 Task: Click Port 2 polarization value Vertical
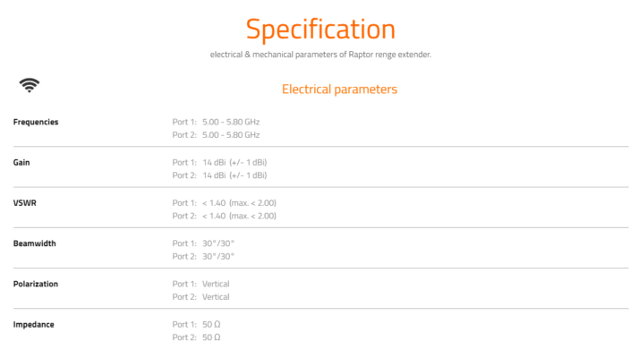216,297
